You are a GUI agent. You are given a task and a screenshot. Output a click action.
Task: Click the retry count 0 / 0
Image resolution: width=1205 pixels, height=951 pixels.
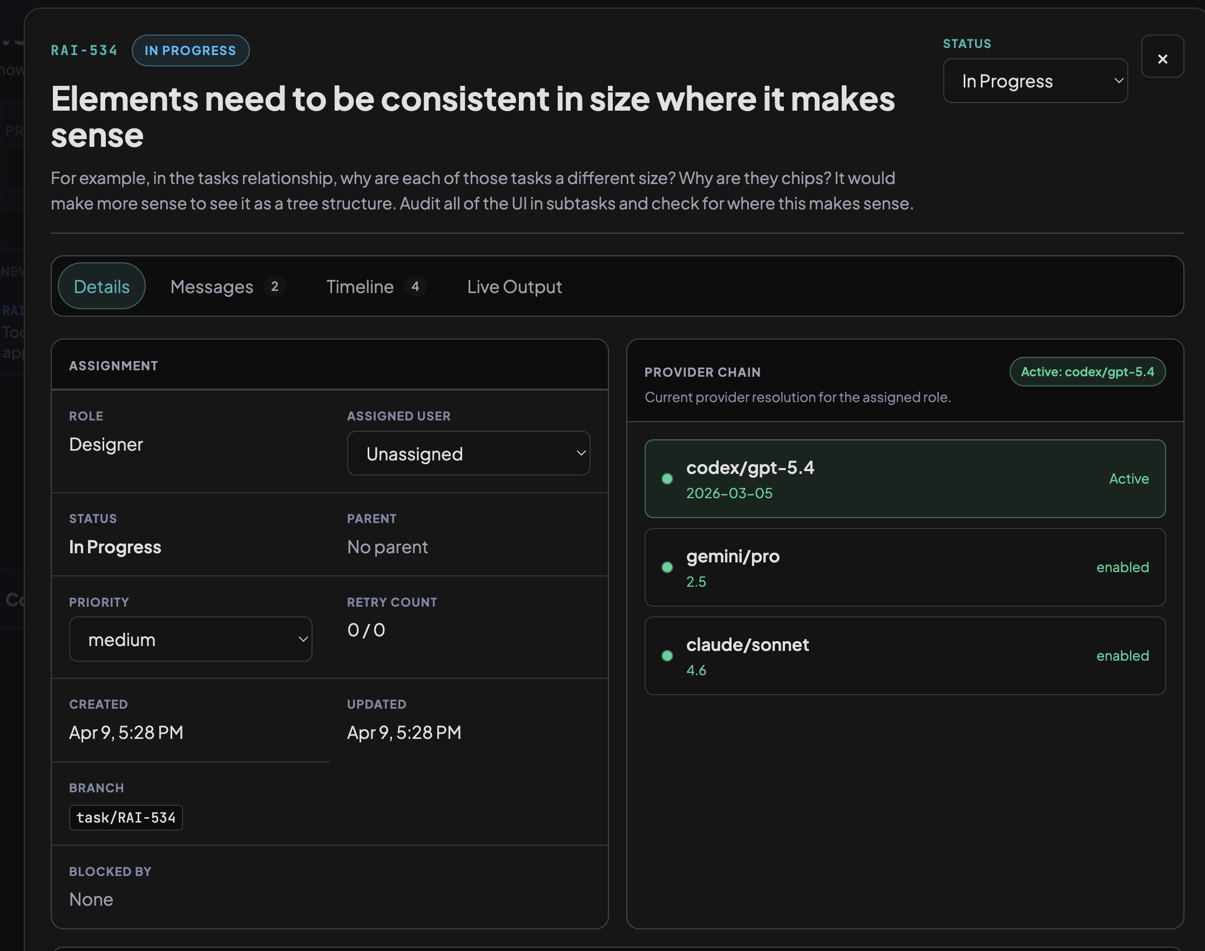[367, 630]
